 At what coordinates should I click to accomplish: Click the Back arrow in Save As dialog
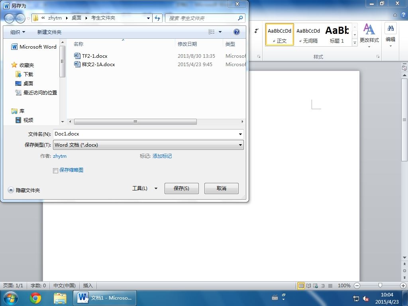(x=9, y=18)
